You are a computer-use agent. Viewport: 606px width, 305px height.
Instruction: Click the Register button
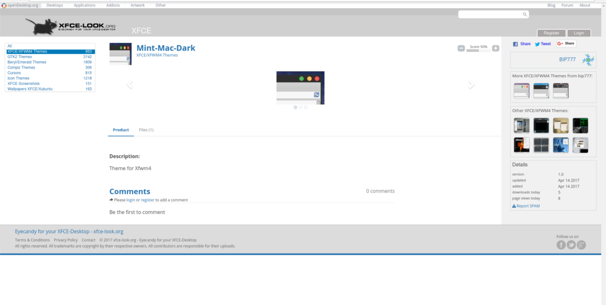coord(551,33)
